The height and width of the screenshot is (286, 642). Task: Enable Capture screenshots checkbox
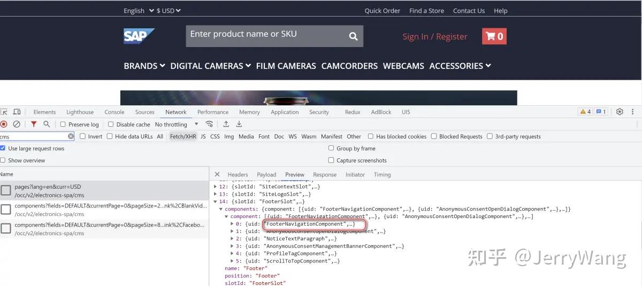331,160
